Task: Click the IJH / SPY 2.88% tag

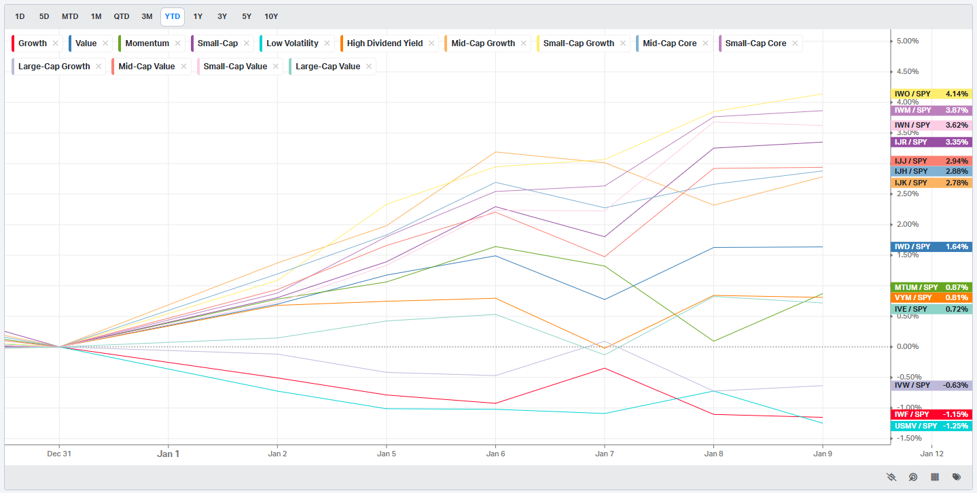Action: coord(931,172)
